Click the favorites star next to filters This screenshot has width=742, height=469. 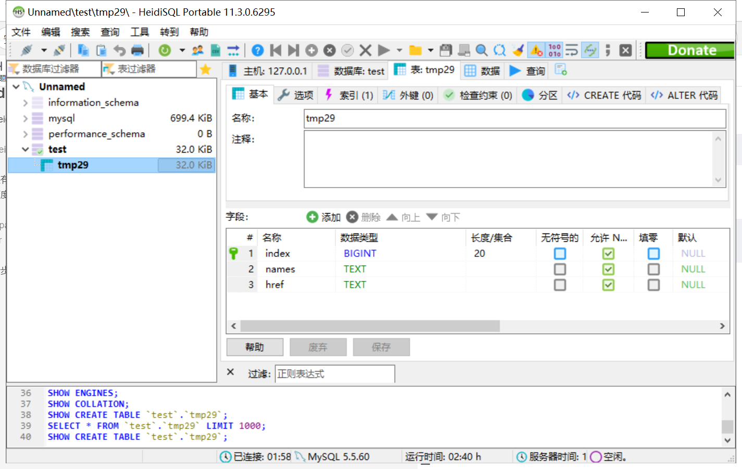pos(206,69)
